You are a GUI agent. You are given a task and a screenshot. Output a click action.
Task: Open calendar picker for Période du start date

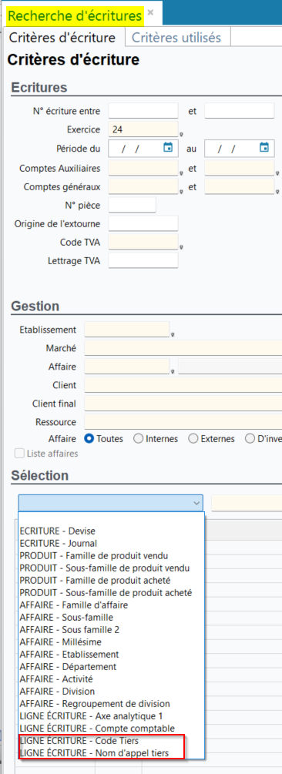(x=168, y=147)
